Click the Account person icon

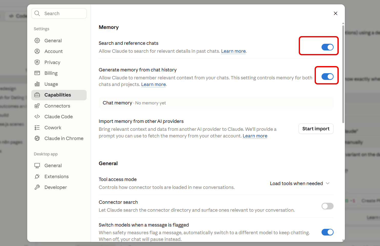37,51
